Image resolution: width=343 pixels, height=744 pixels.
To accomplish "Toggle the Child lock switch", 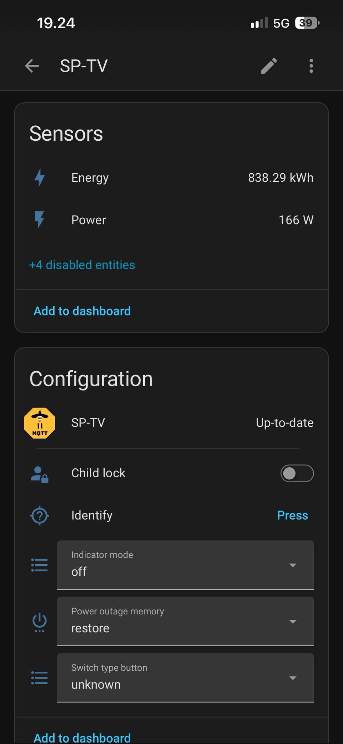I will pos(297,473).
